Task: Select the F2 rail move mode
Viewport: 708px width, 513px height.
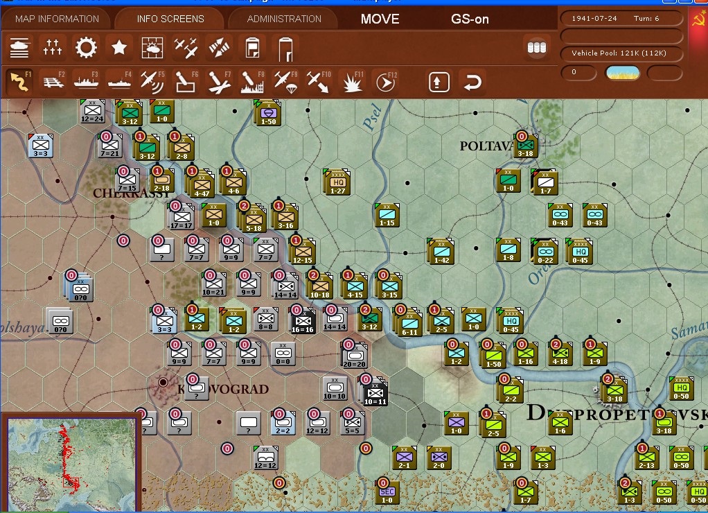Action: tap(53, 82)
